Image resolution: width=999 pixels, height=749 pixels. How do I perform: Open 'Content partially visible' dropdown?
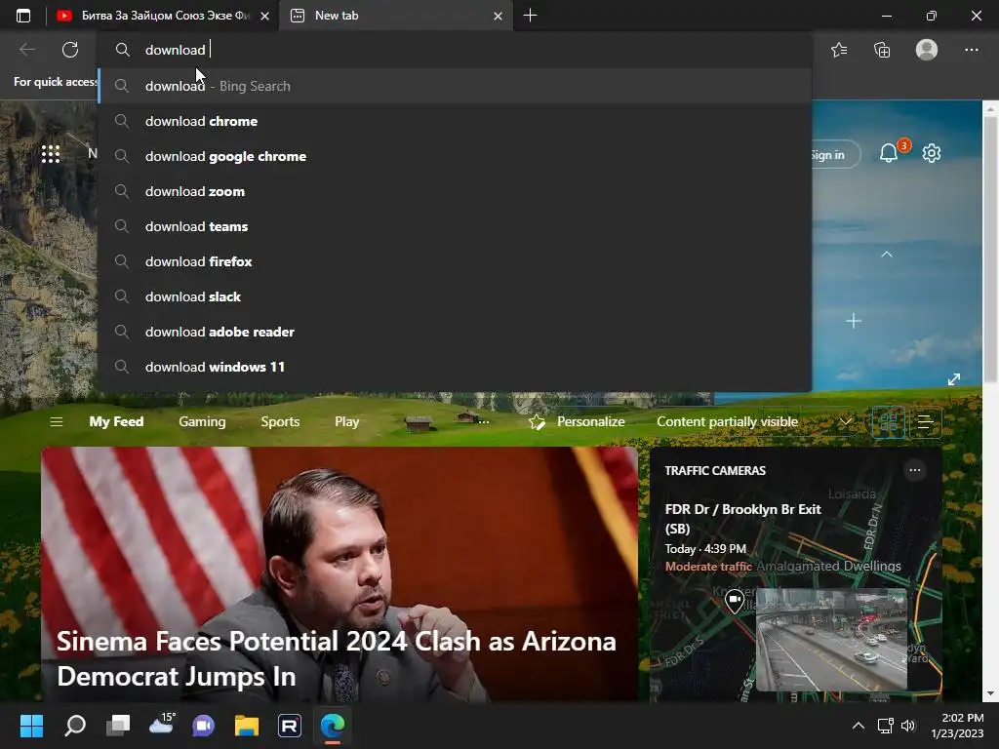[754, 421]
